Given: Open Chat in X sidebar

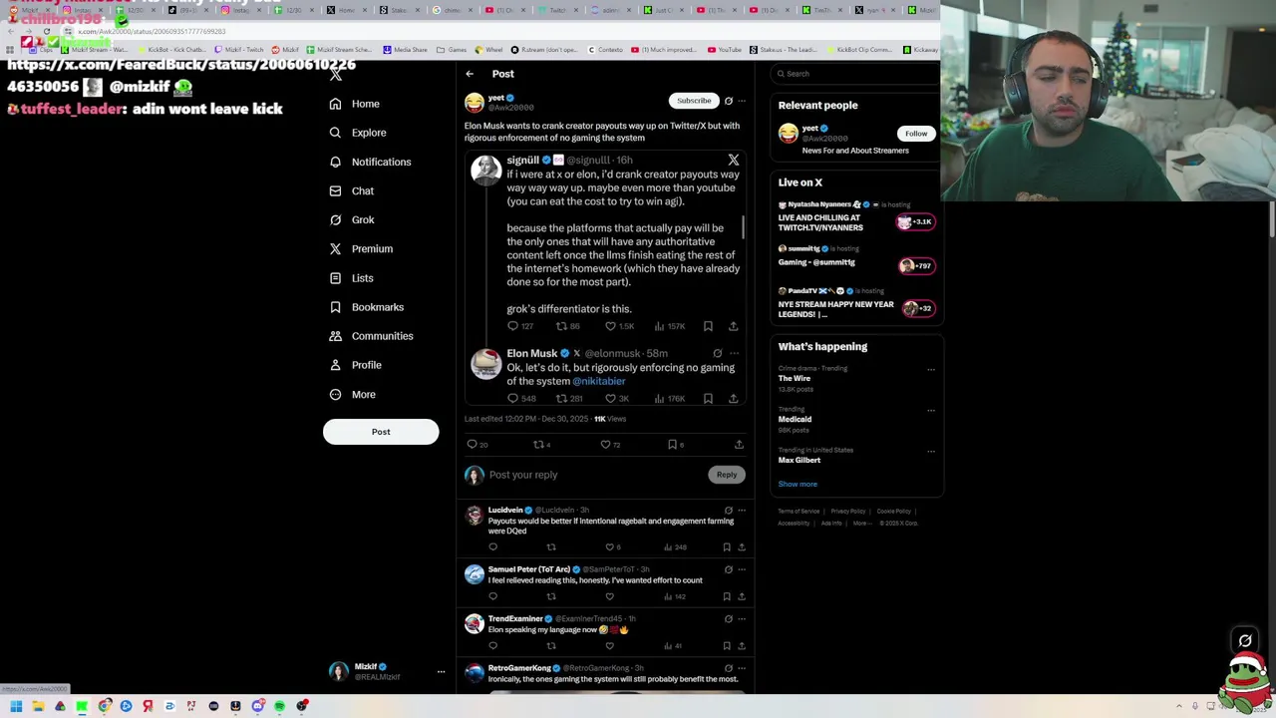Looking at the screenshot, I should pos(351,190).
